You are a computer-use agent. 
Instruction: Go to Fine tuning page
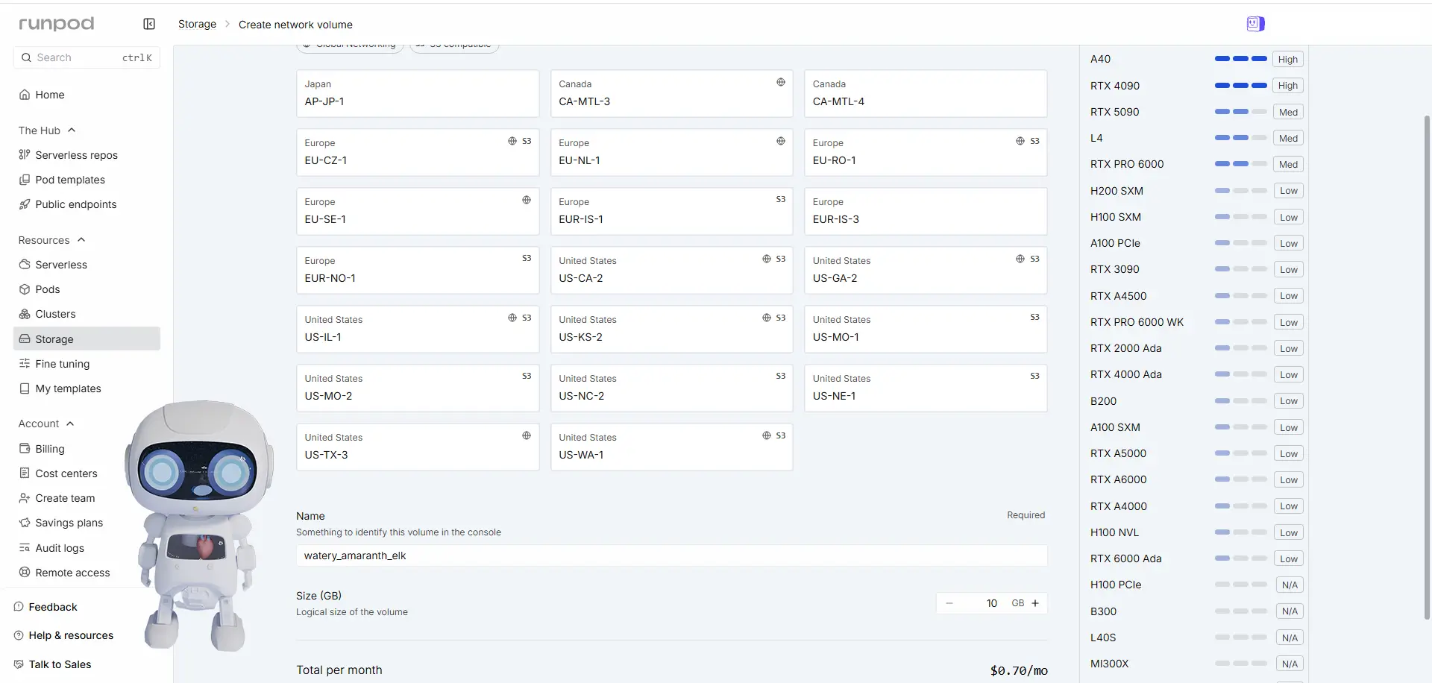87,364
